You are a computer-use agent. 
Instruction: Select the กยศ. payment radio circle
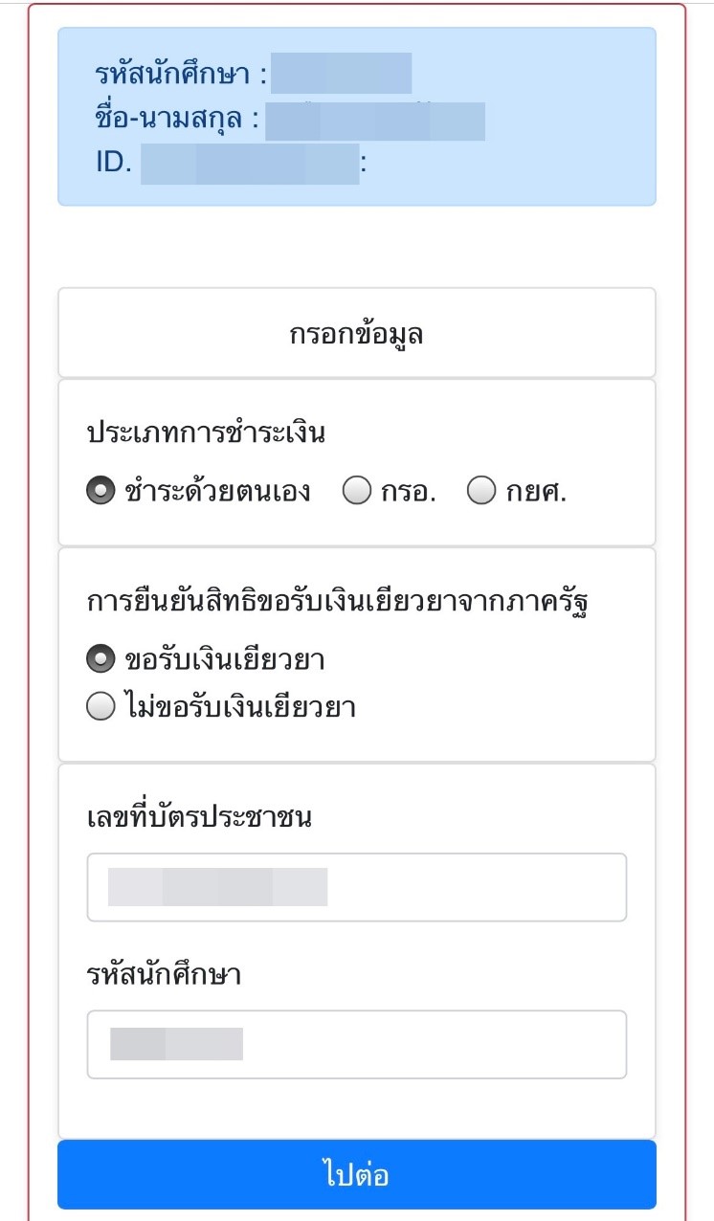481,491
